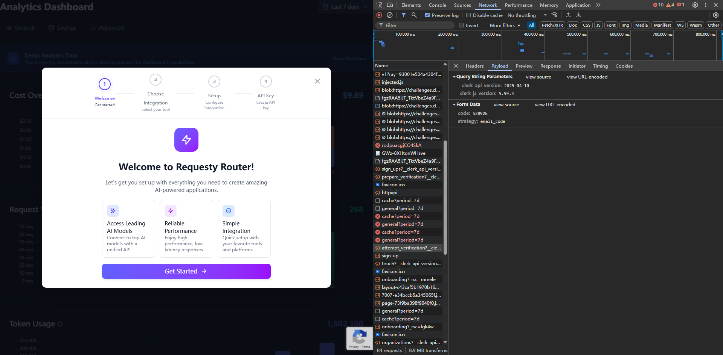Open the Timing tab of request
The image size is (723, 355).
pos(600,66)
